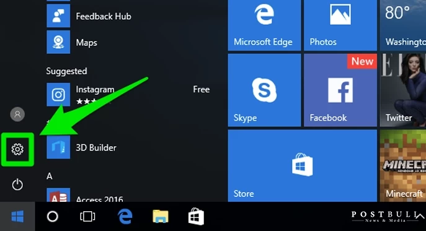The image size is (426, 231).
Task: Open the user account avatar
Action: tap(17, 114)
